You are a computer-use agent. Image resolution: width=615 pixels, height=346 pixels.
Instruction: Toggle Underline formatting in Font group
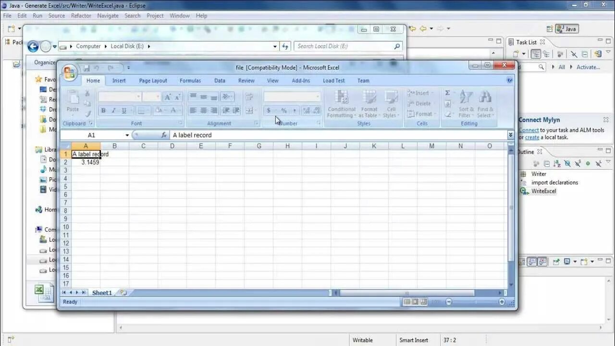pyautogui.click(x=124, y=111)
